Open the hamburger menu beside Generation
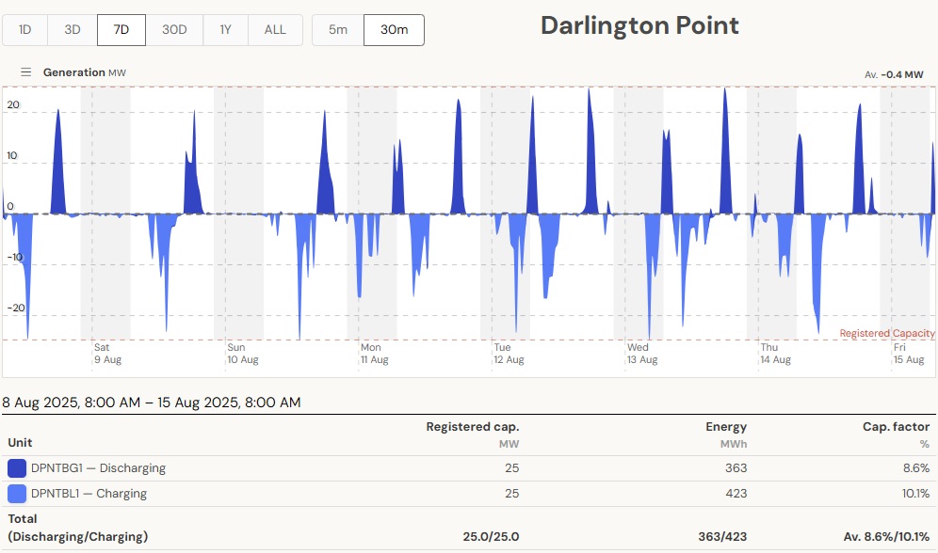The width and height of the screenshot is (938, 553). 26,72
